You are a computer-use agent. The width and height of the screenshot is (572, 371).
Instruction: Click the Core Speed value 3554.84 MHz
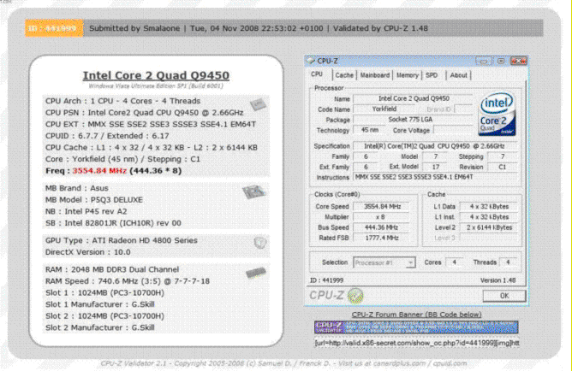pyautogui.click(x=382, y=206)
